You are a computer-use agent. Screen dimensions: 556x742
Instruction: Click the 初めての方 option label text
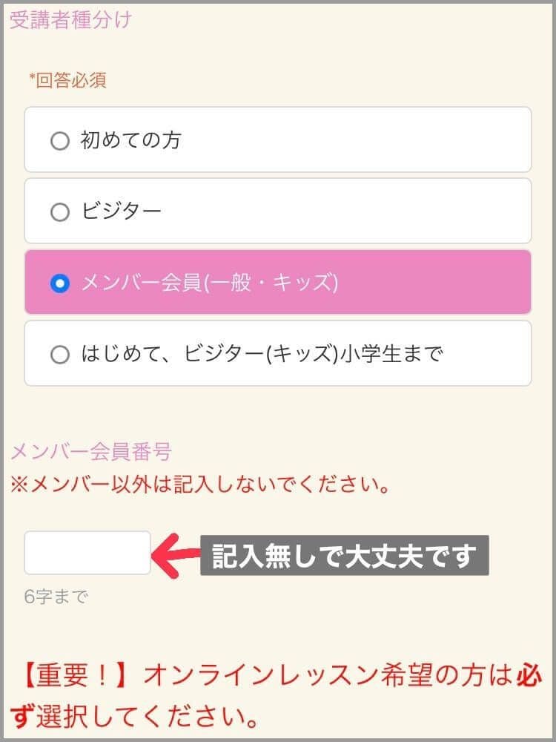(x=130, y=140)
